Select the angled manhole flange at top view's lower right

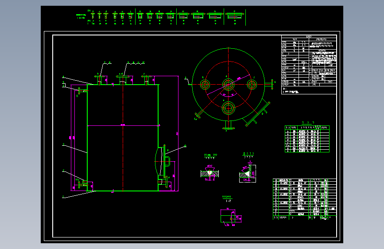pos(258,114)
